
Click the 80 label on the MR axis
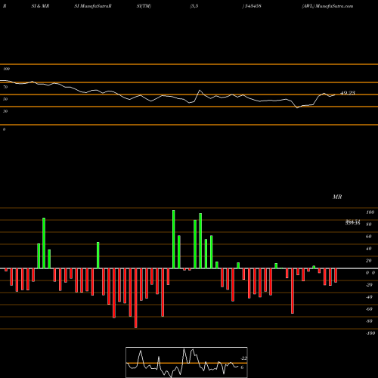[369, 225]
